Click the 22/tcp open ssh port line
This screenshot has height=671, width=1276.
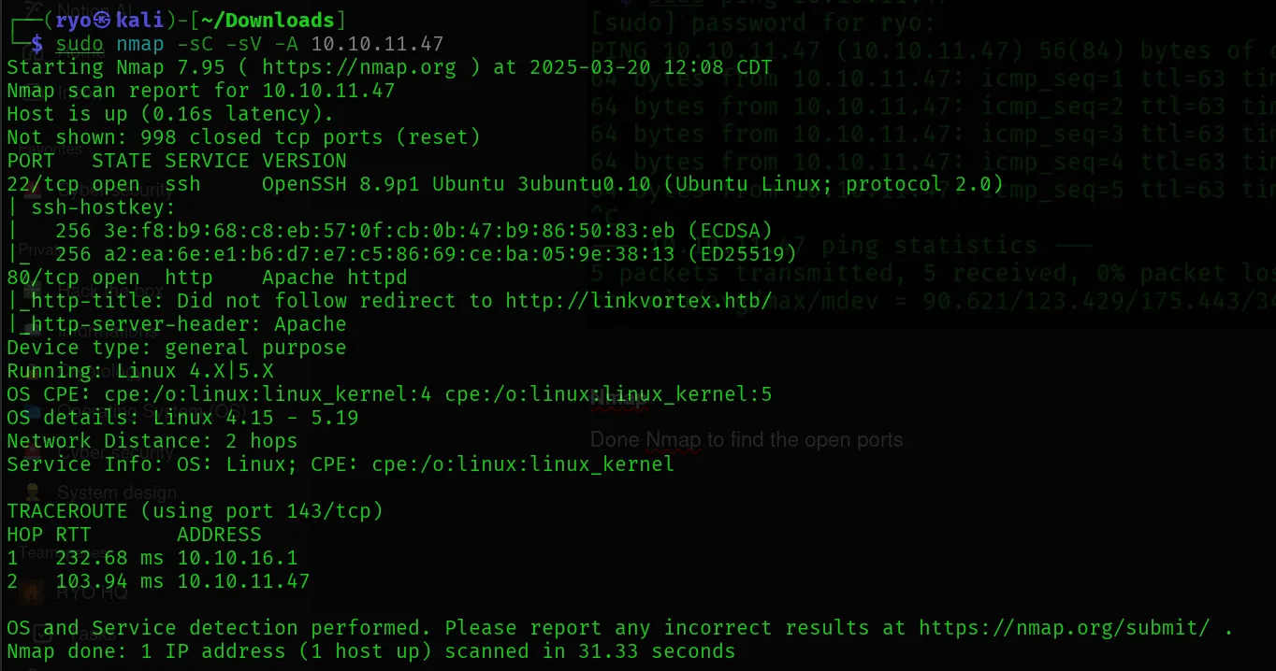(504, 184)
